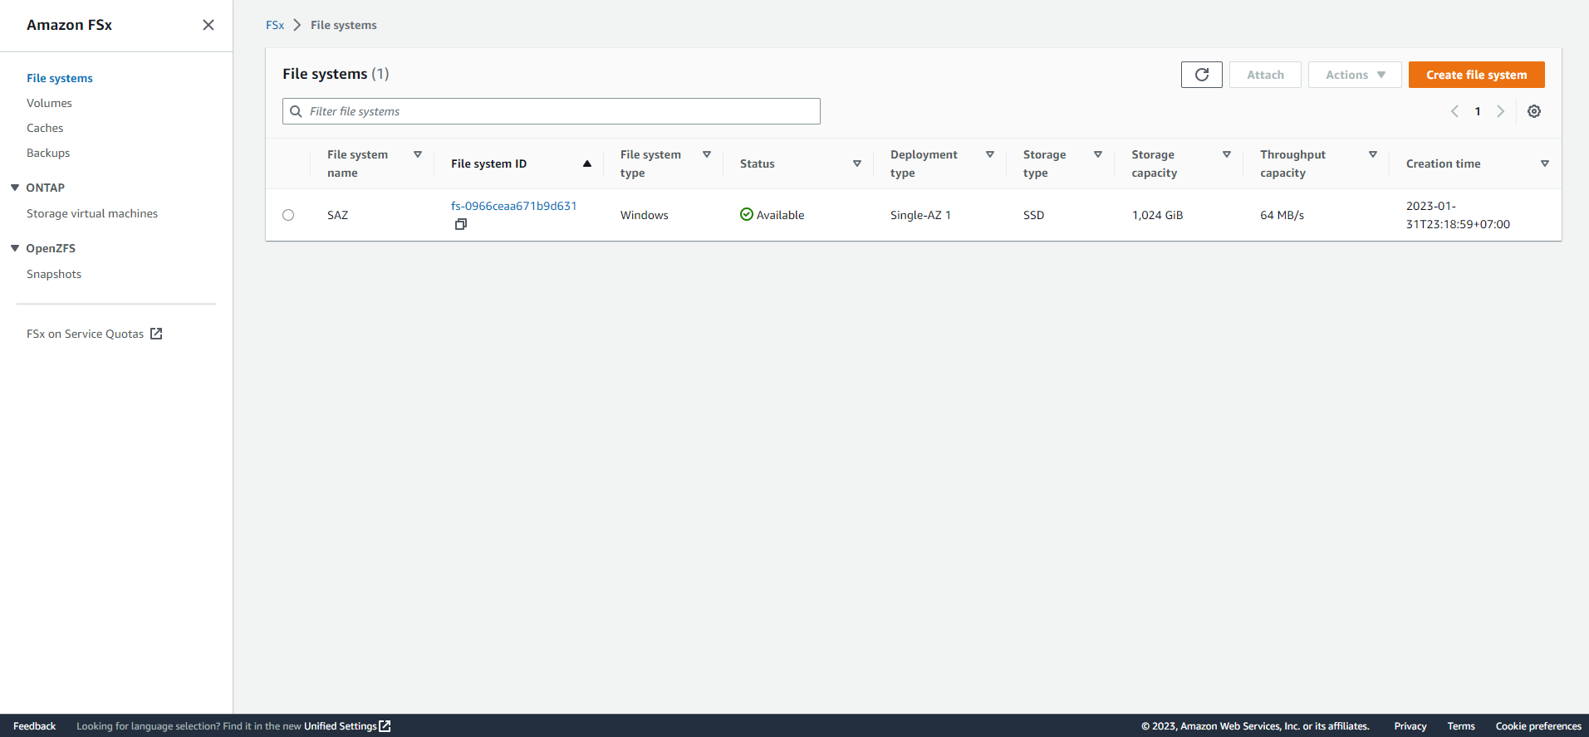Open file system fs-0966ceaa671b9d631 link

(513, 206)
